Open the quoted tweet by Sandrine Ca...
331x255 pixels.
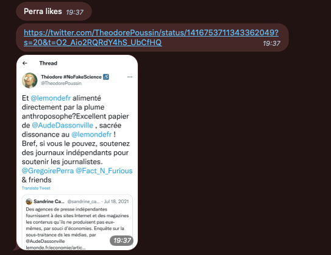(77, 222)
